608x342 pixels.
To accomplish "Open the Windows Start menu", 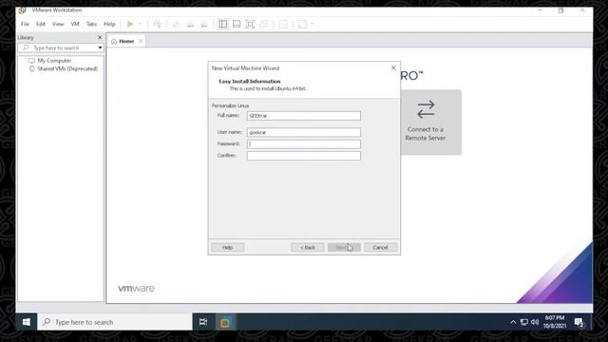I will pos(27,322).
